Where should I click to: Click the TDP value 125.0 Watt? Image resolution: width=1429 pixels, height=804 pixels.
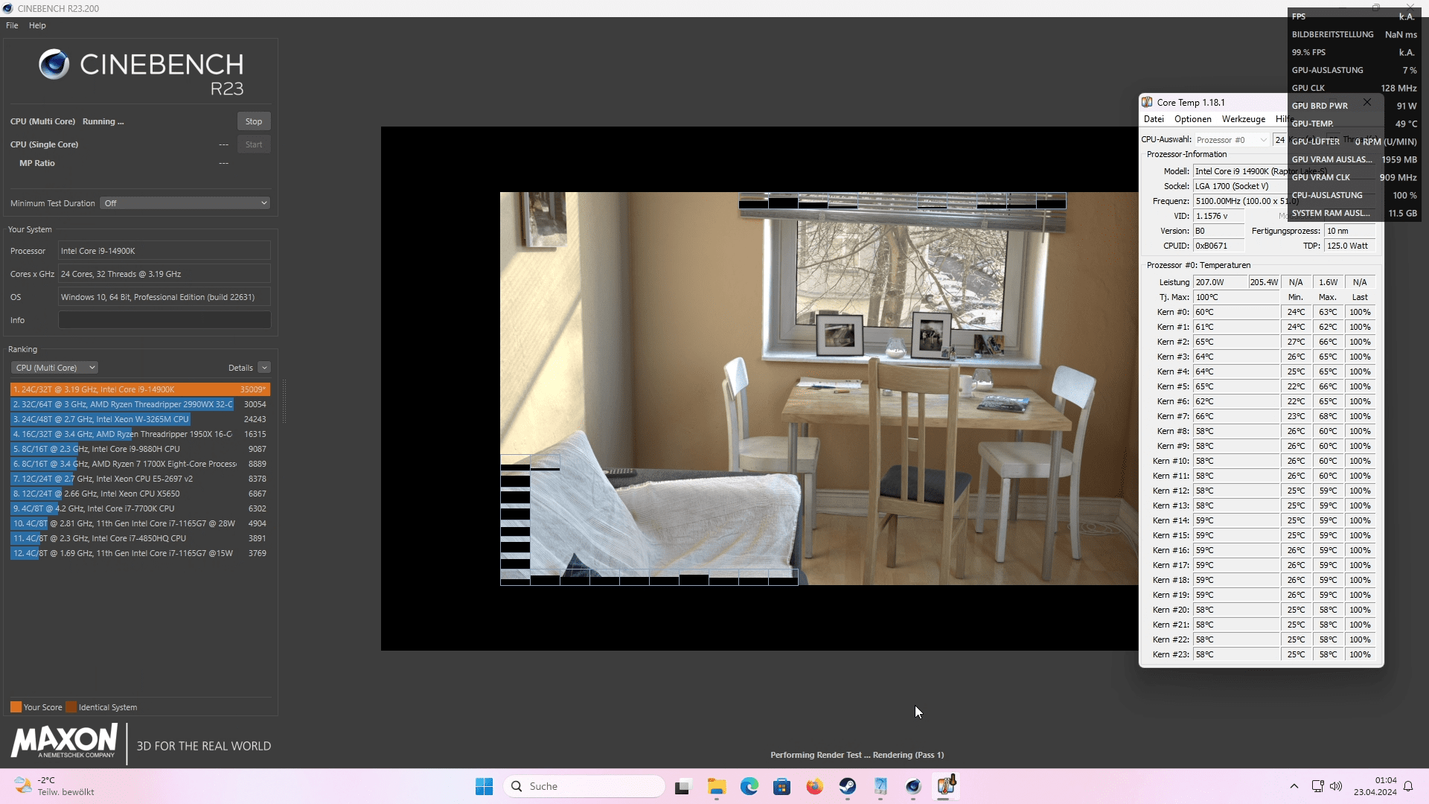click(x=1350, y=246)
